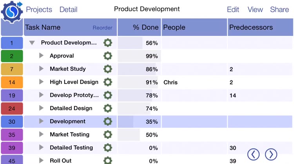Open settings gear for Market Testing task
The height and width of the screenshot is (164, 294).
click(x=108, y=134)
